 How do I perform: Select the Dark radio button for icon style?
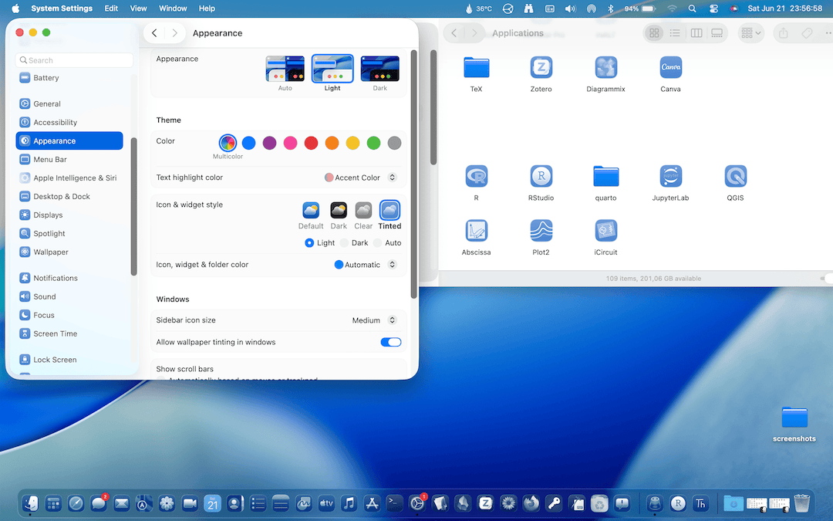tap(345, 243)
